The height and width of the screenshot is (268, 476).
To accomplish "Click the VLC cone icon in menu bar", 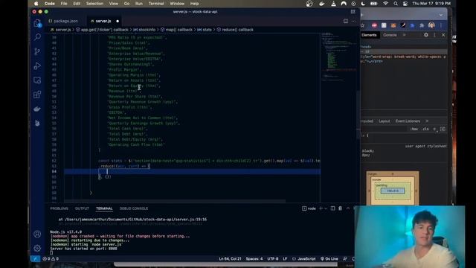I will (333, 4).
